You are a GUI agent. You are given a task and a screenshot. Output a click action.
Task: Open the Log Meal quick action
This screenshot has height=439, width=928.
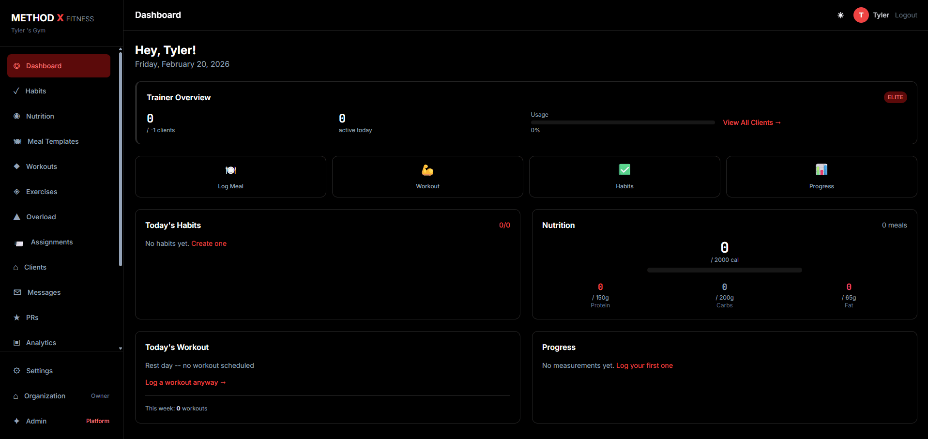click(x=230, y=176)
